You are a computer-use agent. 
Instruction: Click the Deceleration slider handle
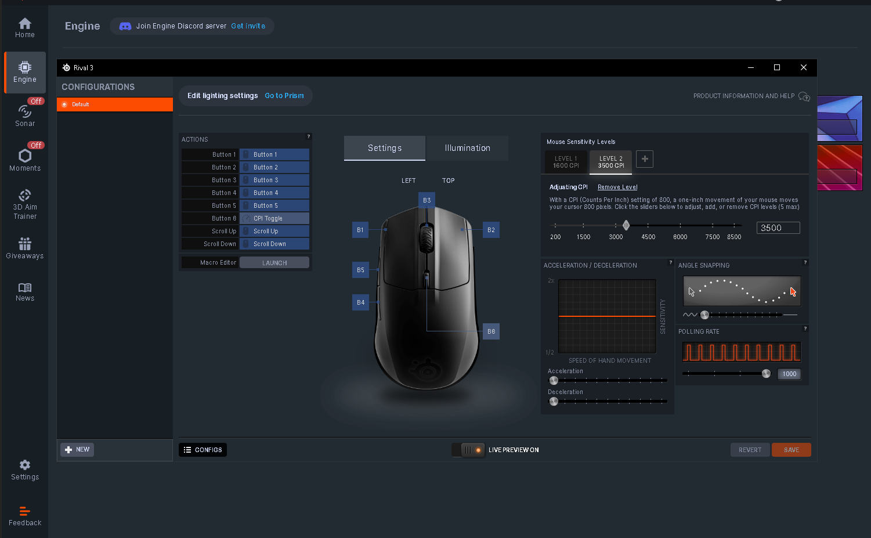[x=554, y=402]
